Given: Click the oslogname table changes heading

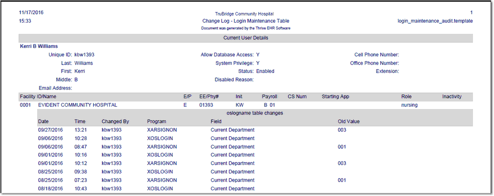Looking at the screenshot, I should [x=255, y=113].
